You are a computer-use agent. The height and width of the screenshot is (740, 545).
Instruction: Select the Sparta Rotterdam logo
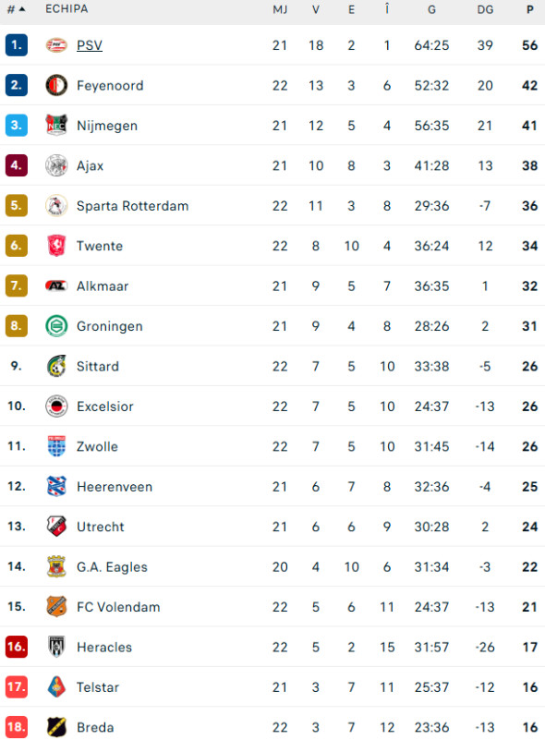[55, 206]
